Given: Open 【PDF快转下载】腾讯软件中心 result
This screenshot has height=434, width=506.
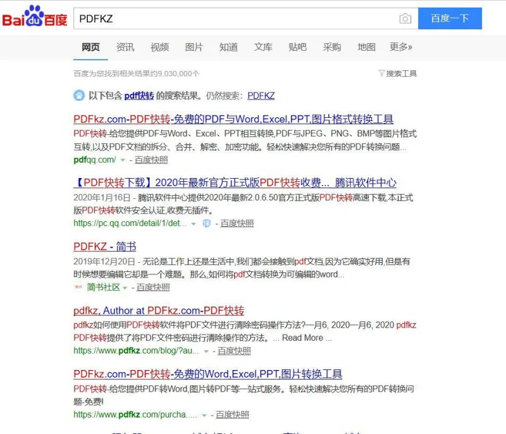Looking at the screenshot, I should 235,182.
